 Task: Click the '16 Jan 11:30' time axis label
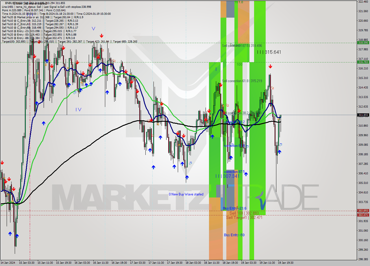coord(101,263)
